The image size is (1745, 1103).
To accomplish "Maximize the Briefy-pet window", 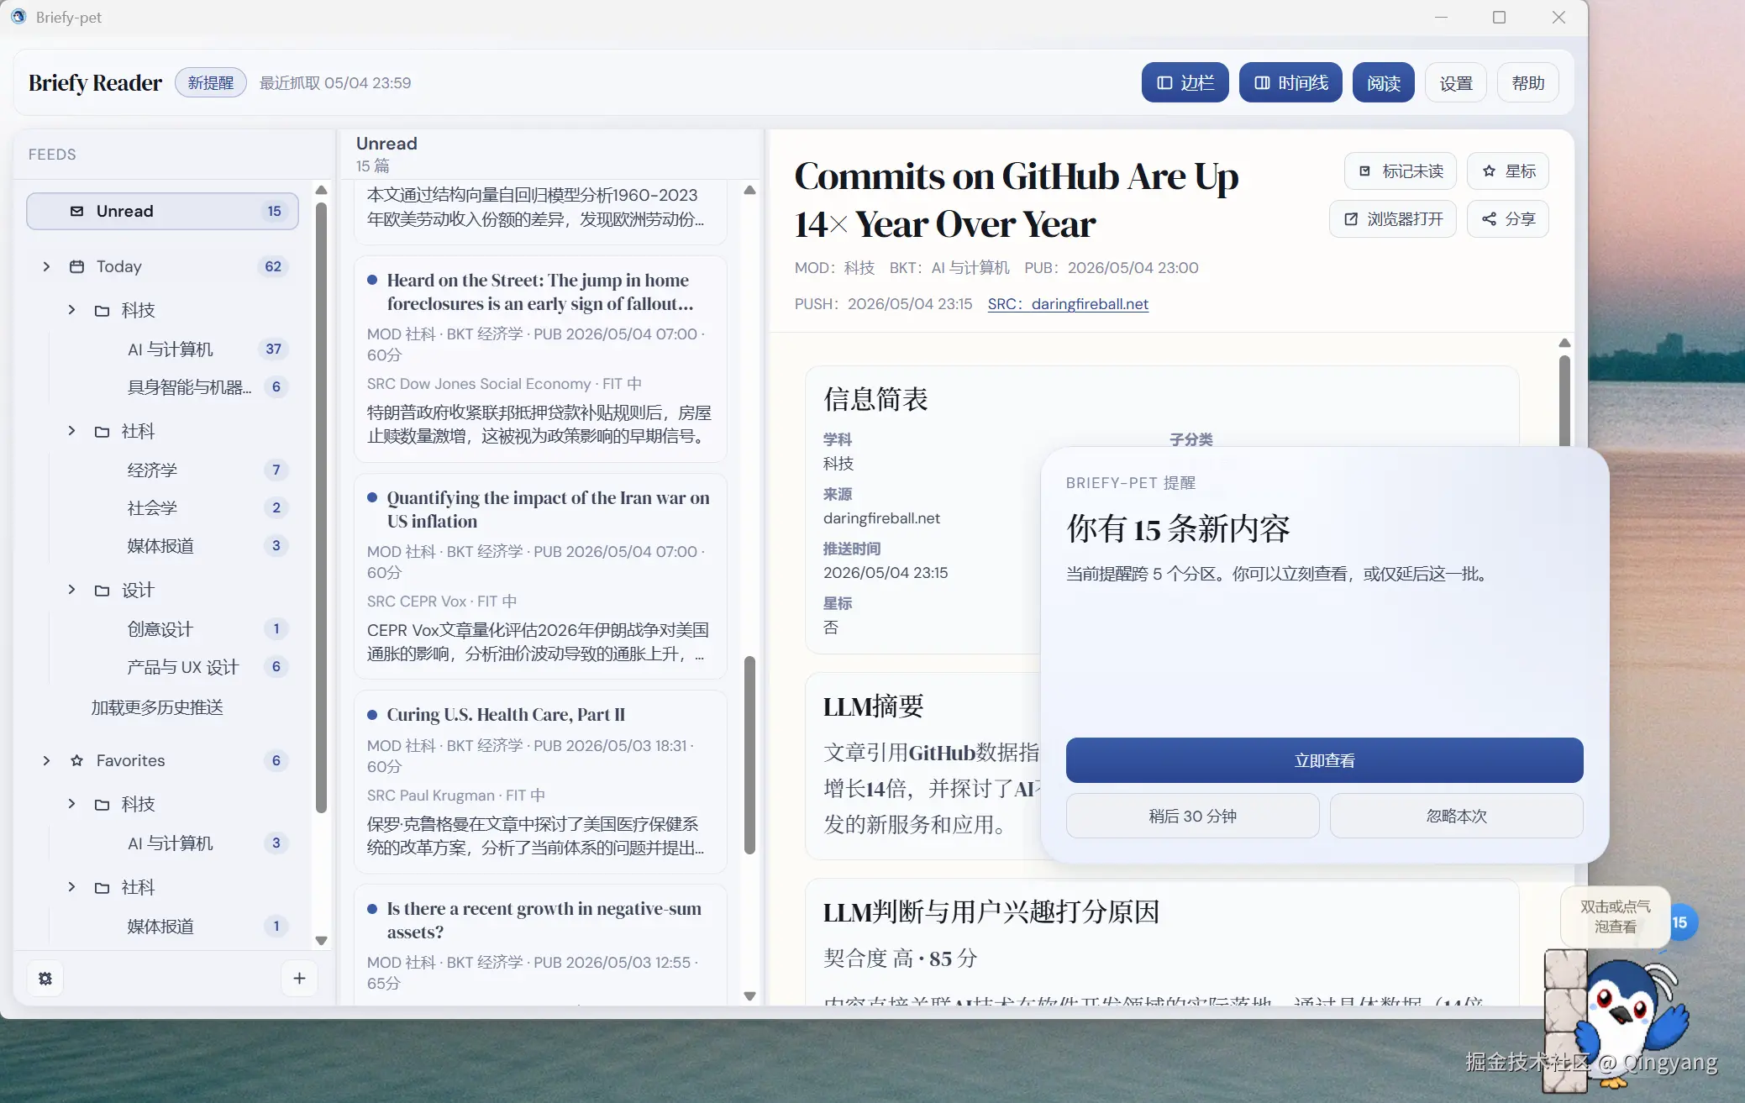I will tap(1499, 17).
